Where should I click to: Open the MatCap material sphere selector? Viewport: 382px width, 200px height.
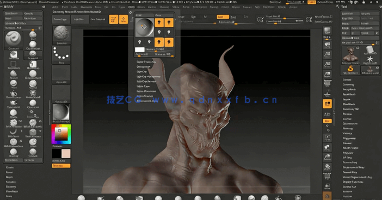click(x=61, y=113)
